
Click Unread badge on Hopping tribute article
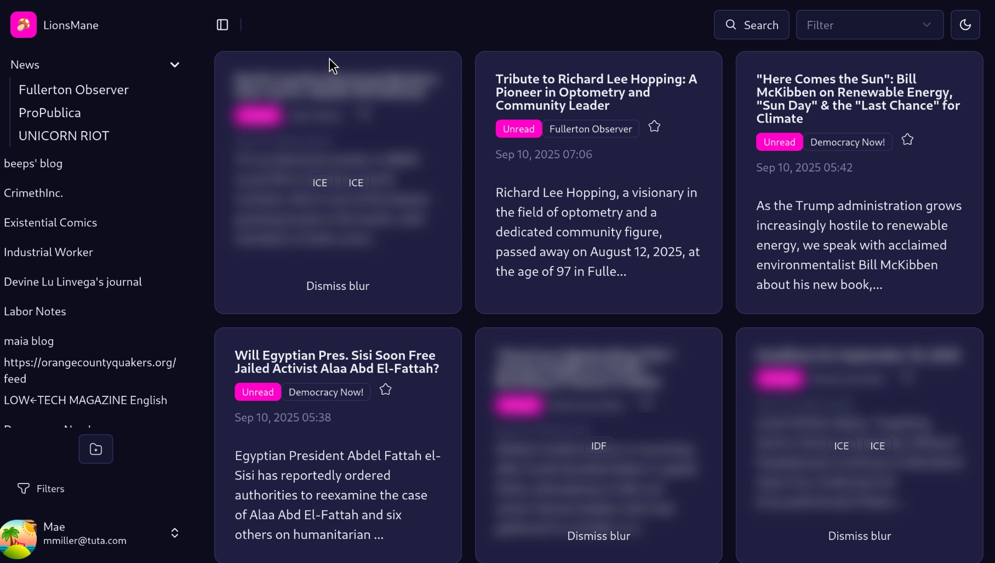point(518,129)
